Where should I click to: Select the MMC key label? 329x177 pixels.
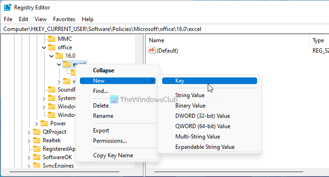[65, 39]
